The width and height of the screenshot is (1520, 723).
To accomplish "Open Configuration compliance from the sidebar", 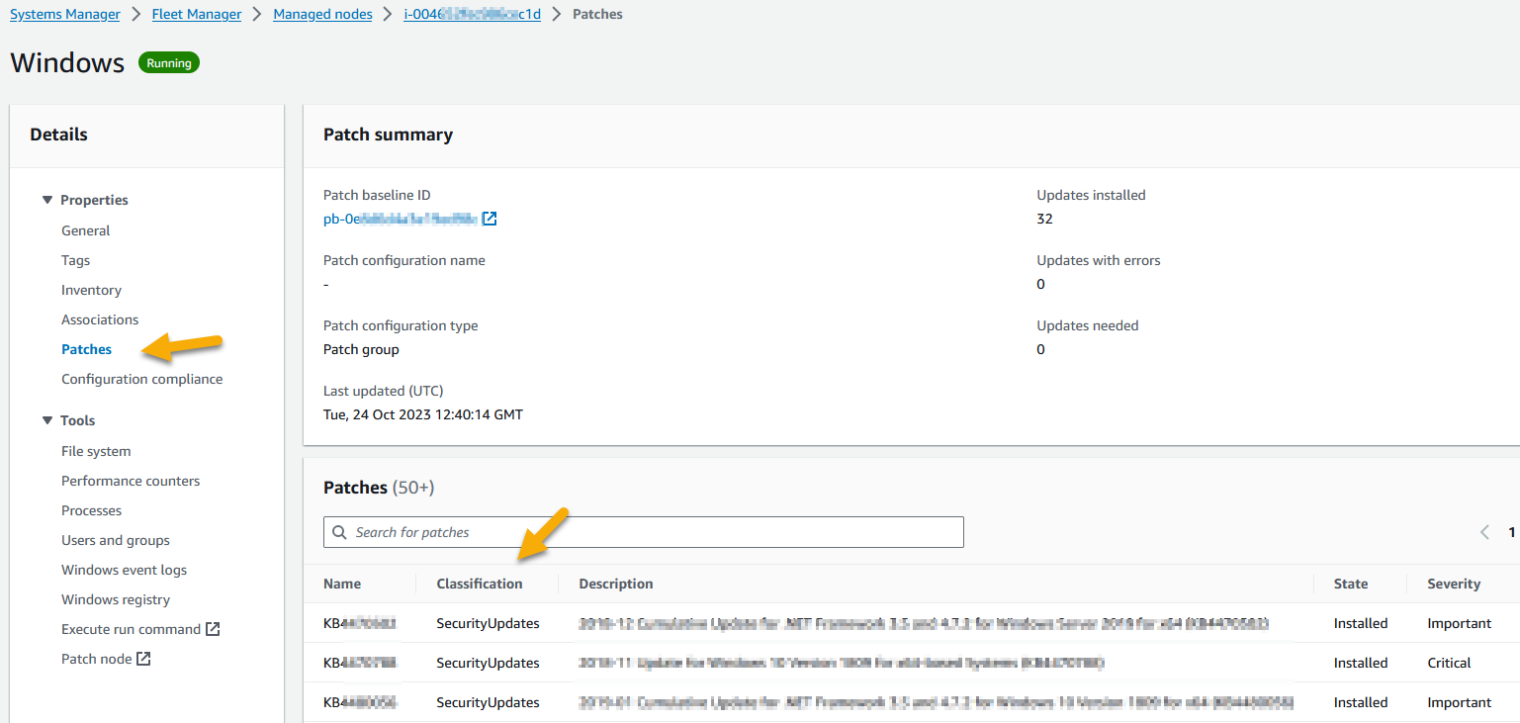I will (141, 378).
